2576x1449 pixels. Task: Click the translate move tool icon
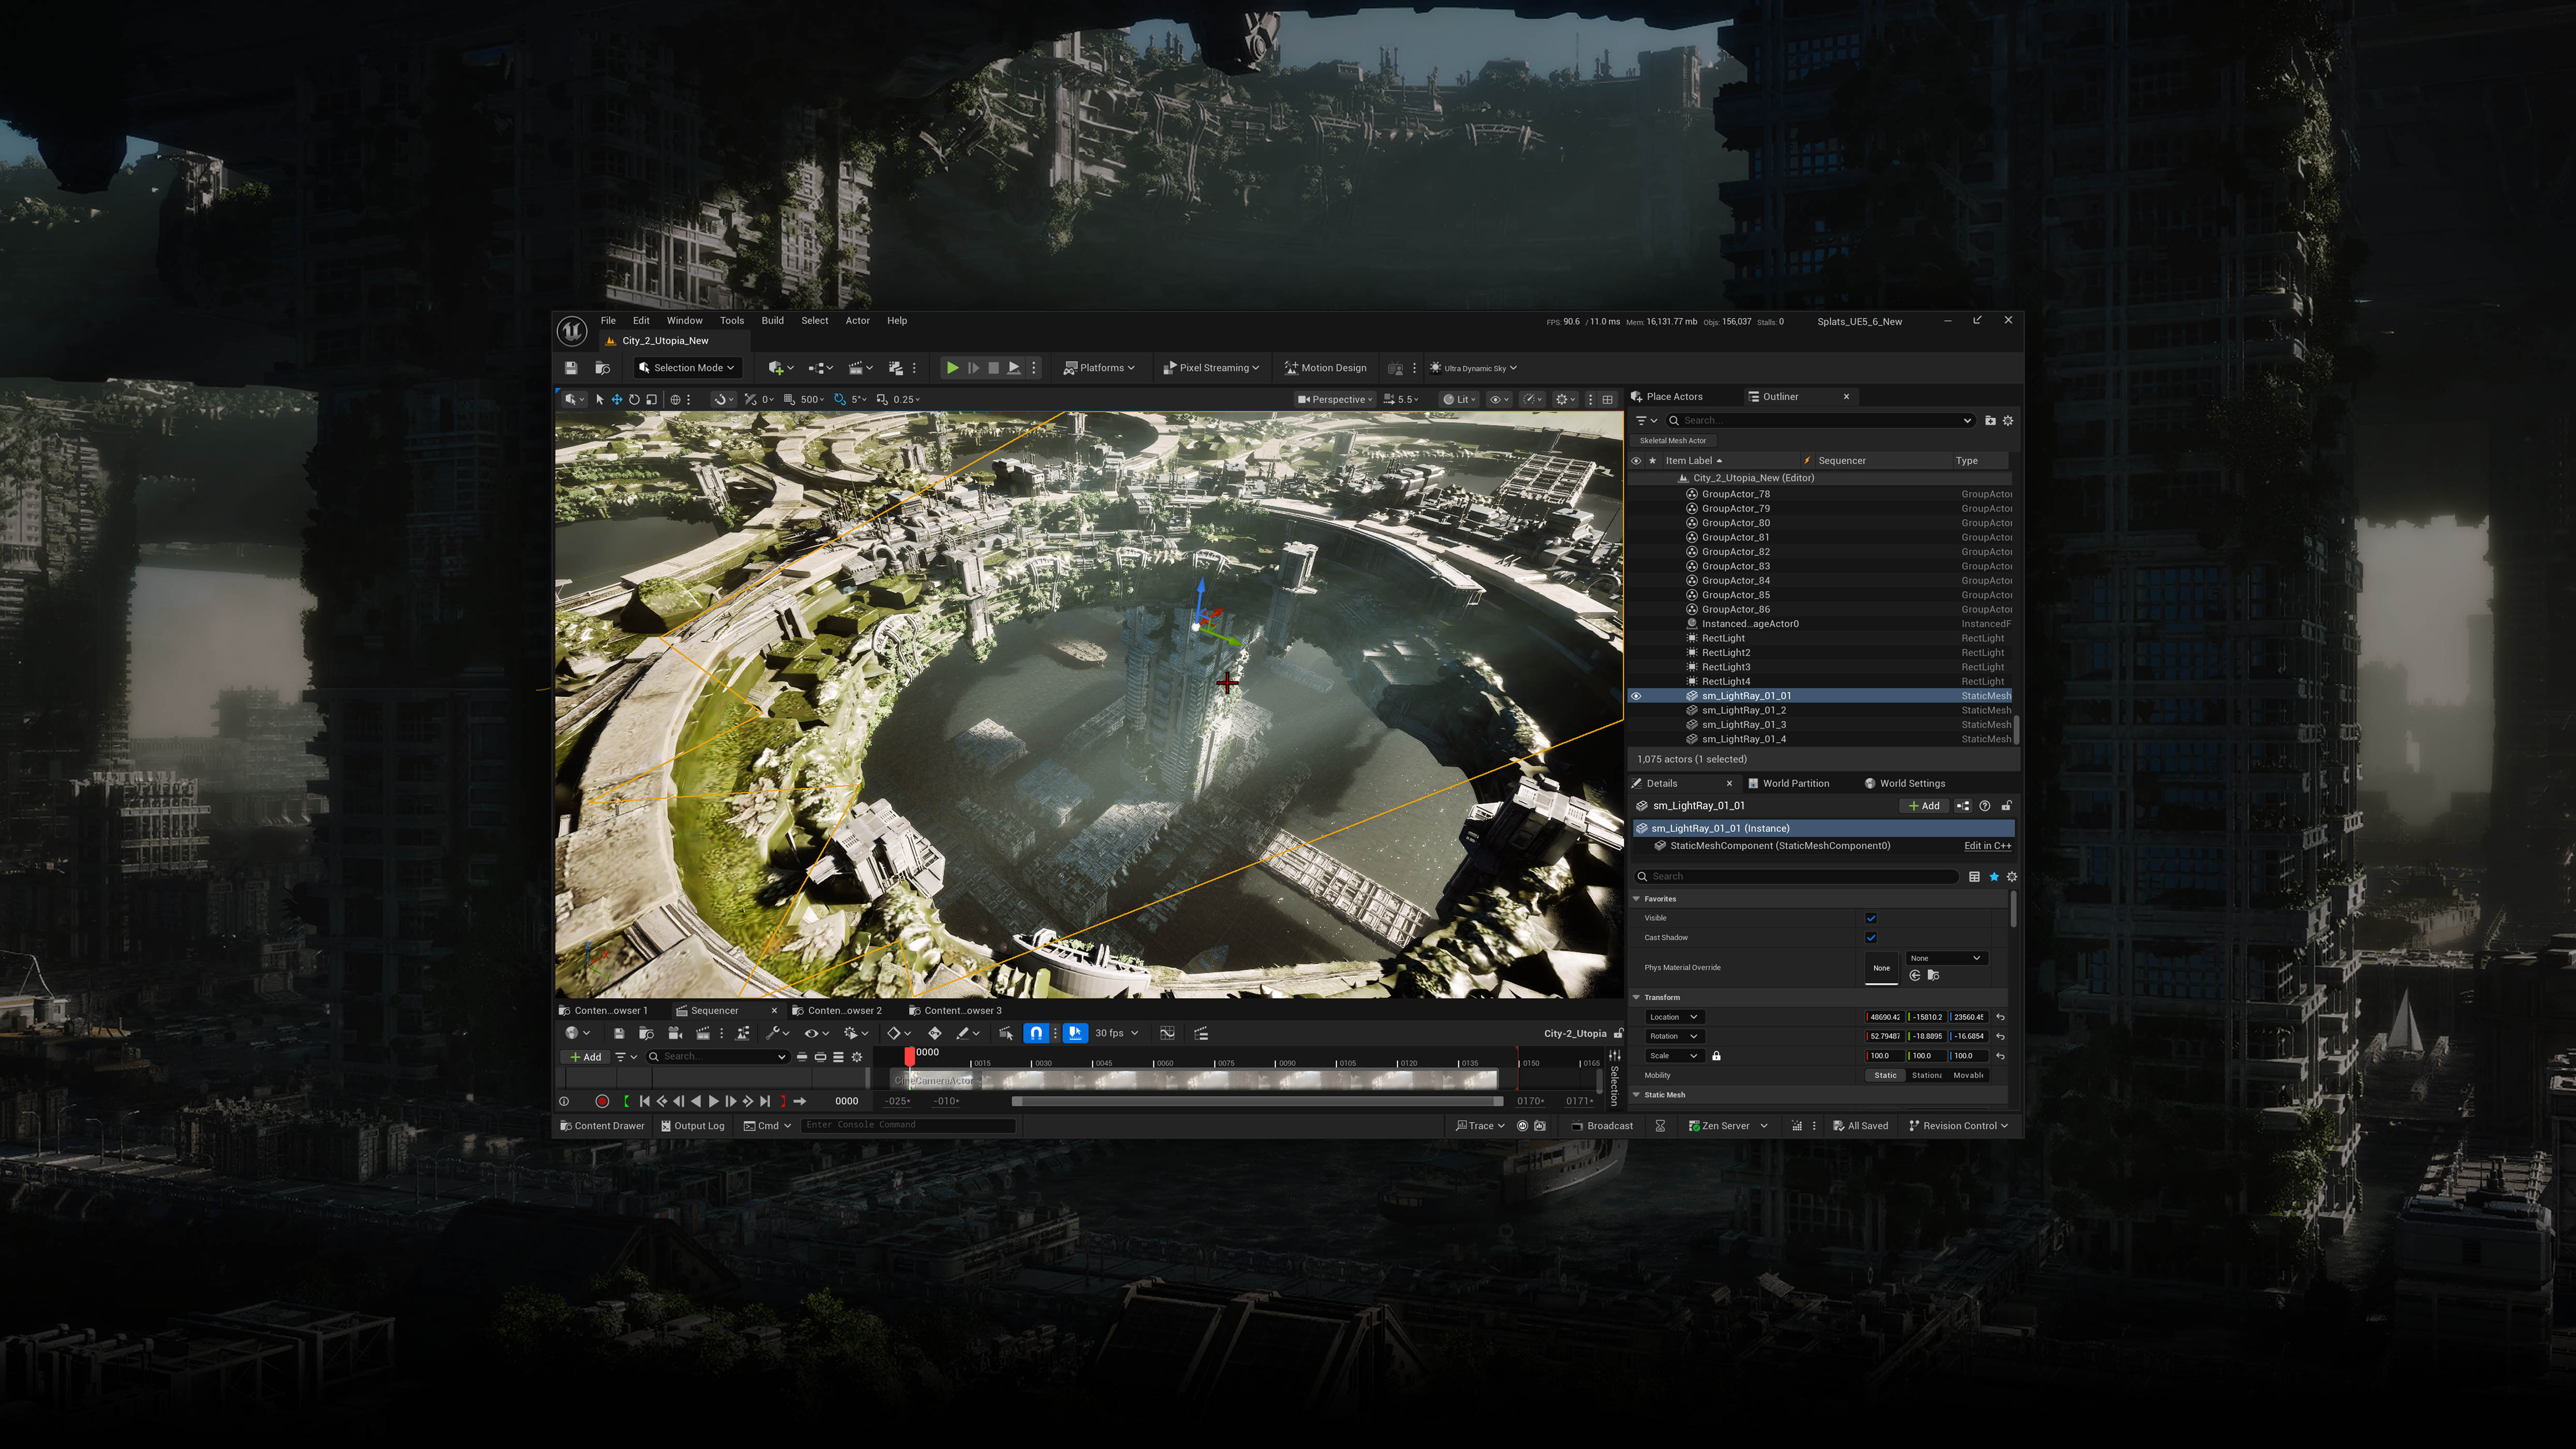coord(617,399)
